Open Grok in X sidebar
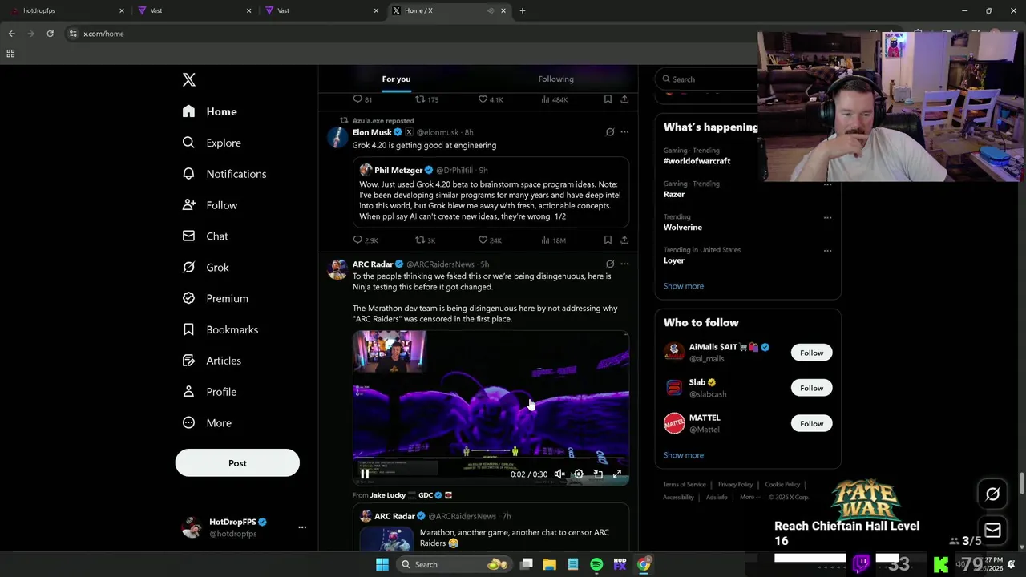The height and width of the screenshot is (577, 1026). [x=206, y=268]
